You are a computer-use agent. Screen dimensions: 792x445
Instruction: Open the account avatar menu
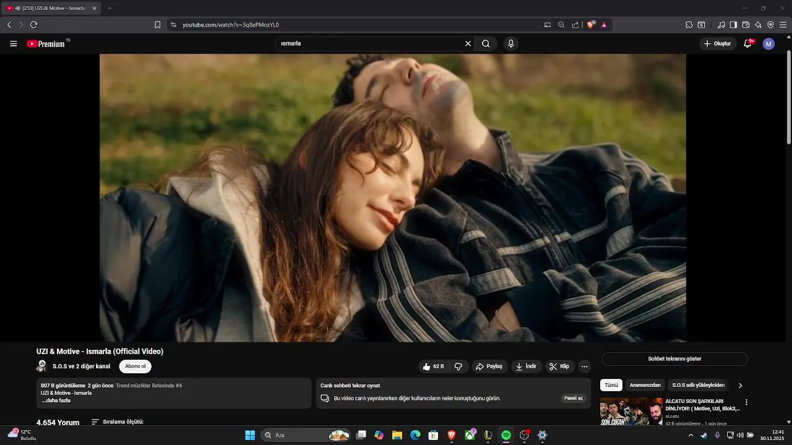pos(768,44)
